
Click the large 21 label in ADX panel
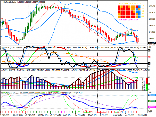click(143, 82)
